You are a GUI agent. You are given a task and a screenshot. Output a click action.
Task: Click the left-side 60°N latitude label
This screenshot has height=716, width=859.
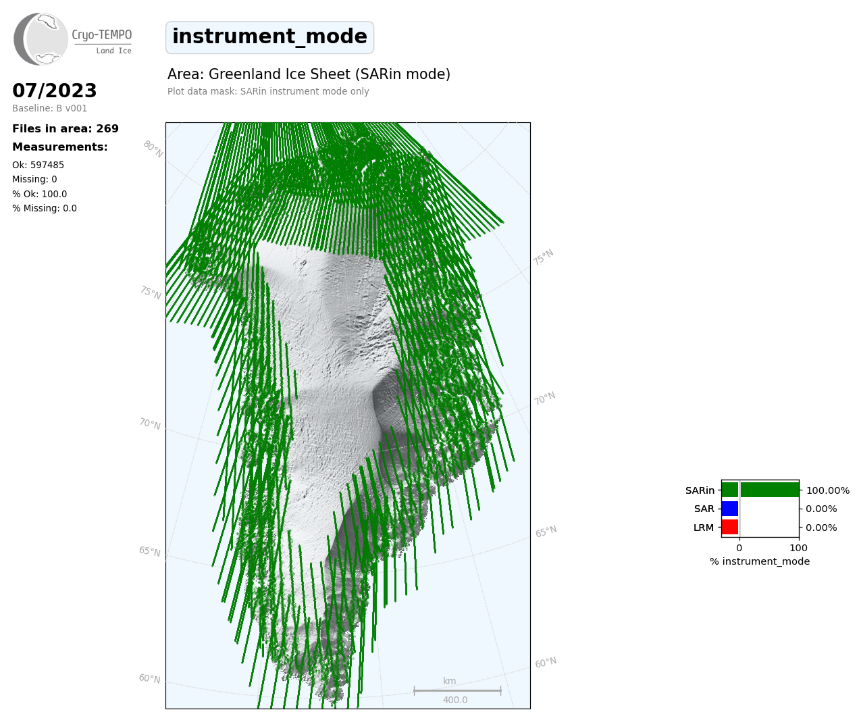[150, 678]
